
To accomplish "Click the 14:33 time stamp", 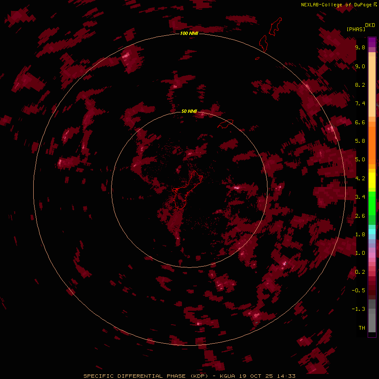I will coord(286,376).
